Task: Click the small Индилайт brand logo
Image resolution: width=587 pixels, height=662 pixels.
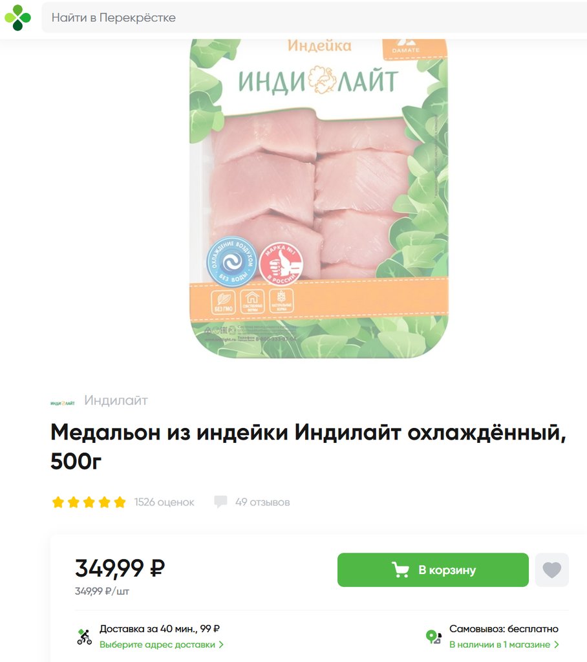Action: [x=63, y=403]
